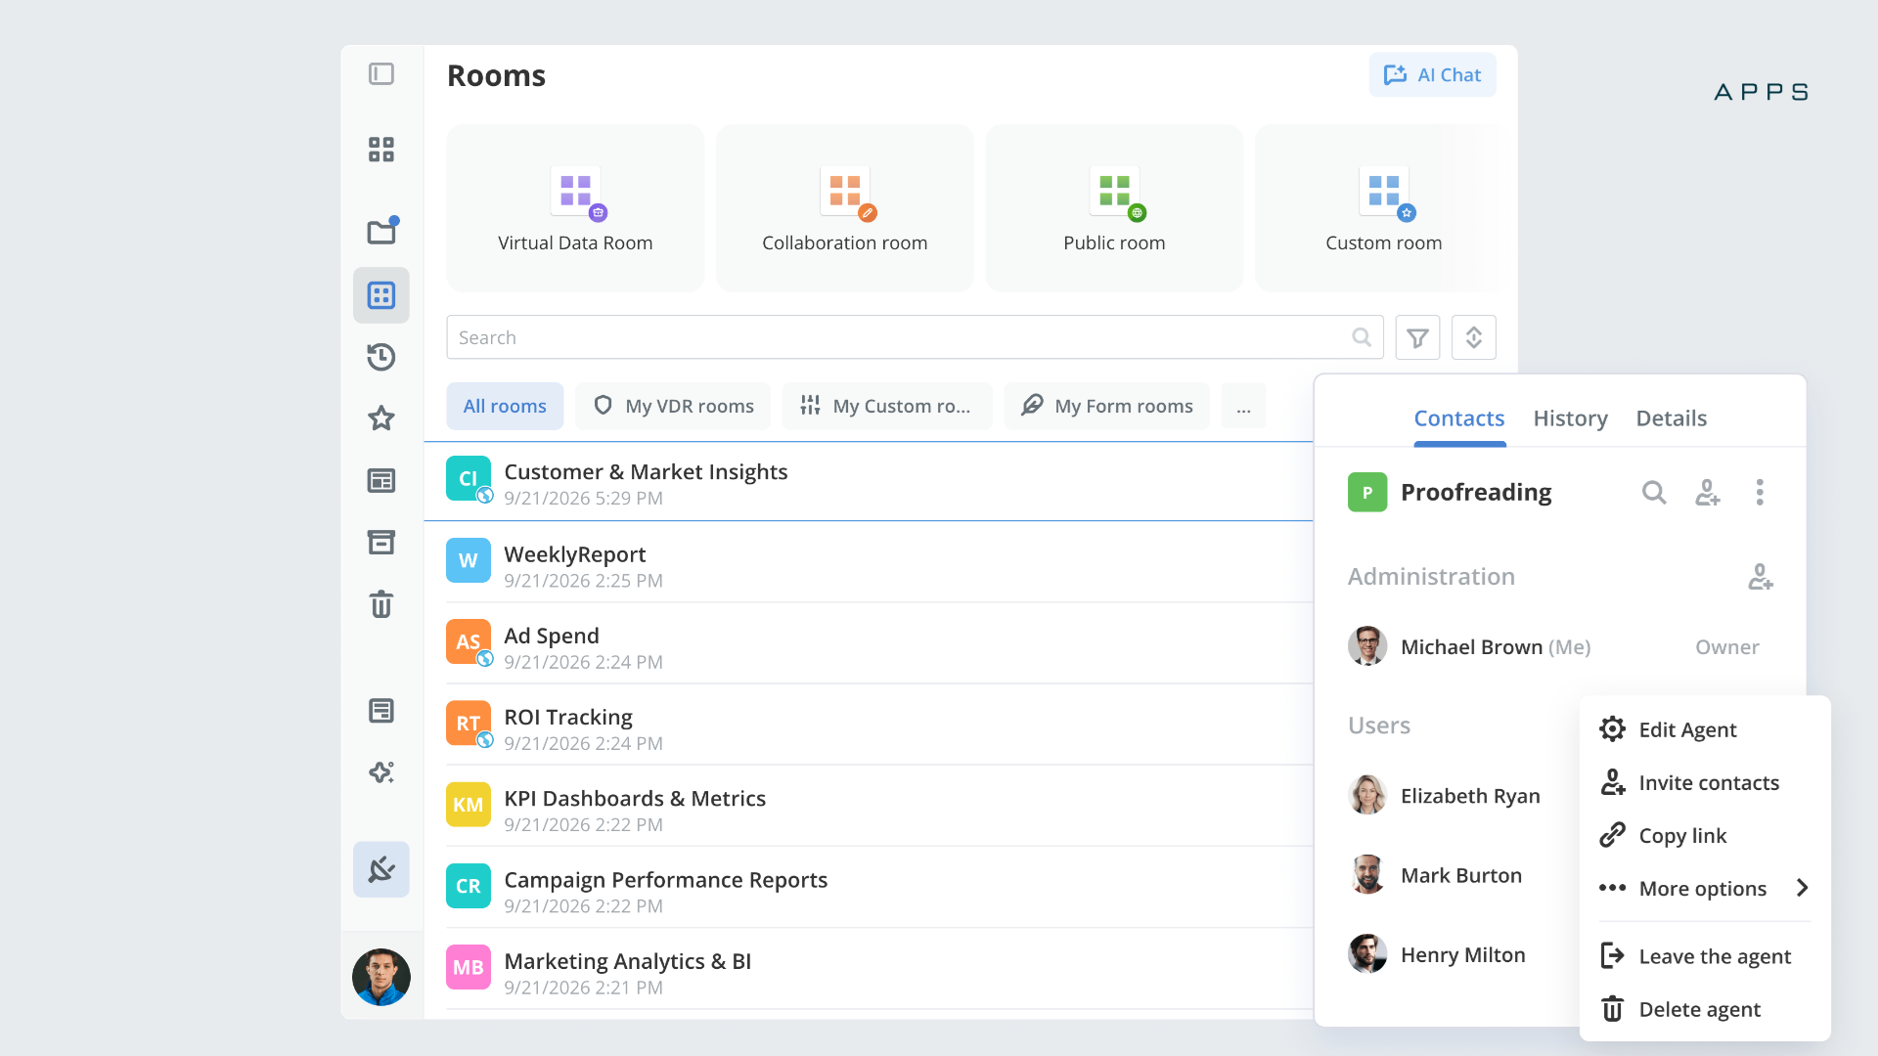
Task: Open the dashboard grid icon in sidebar
Action: (381, 150)
